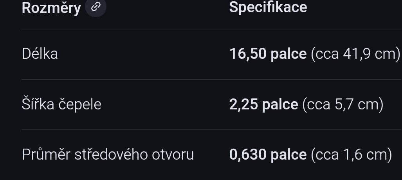The height and width of the screenshot is (180, 402).
Task: Click the link icon beside Rozměry
Action: click(96, 7)
